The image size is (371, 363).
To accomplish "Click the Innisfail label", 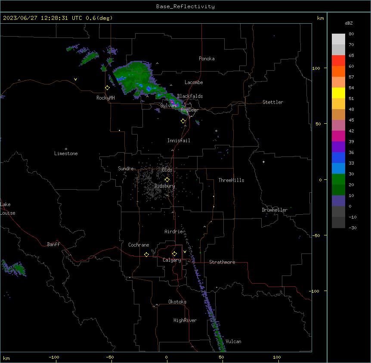I will [179, 141].
